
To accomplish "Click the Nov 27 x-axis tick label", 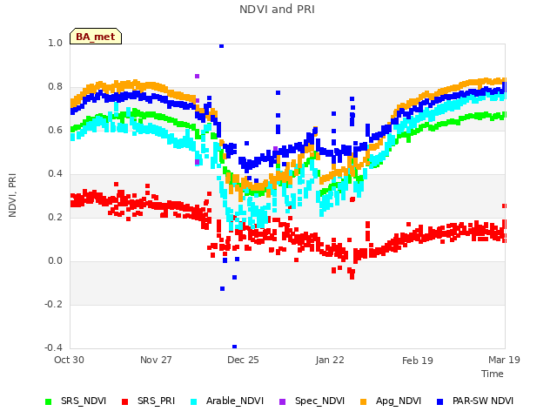I will (x=156, y=360).
